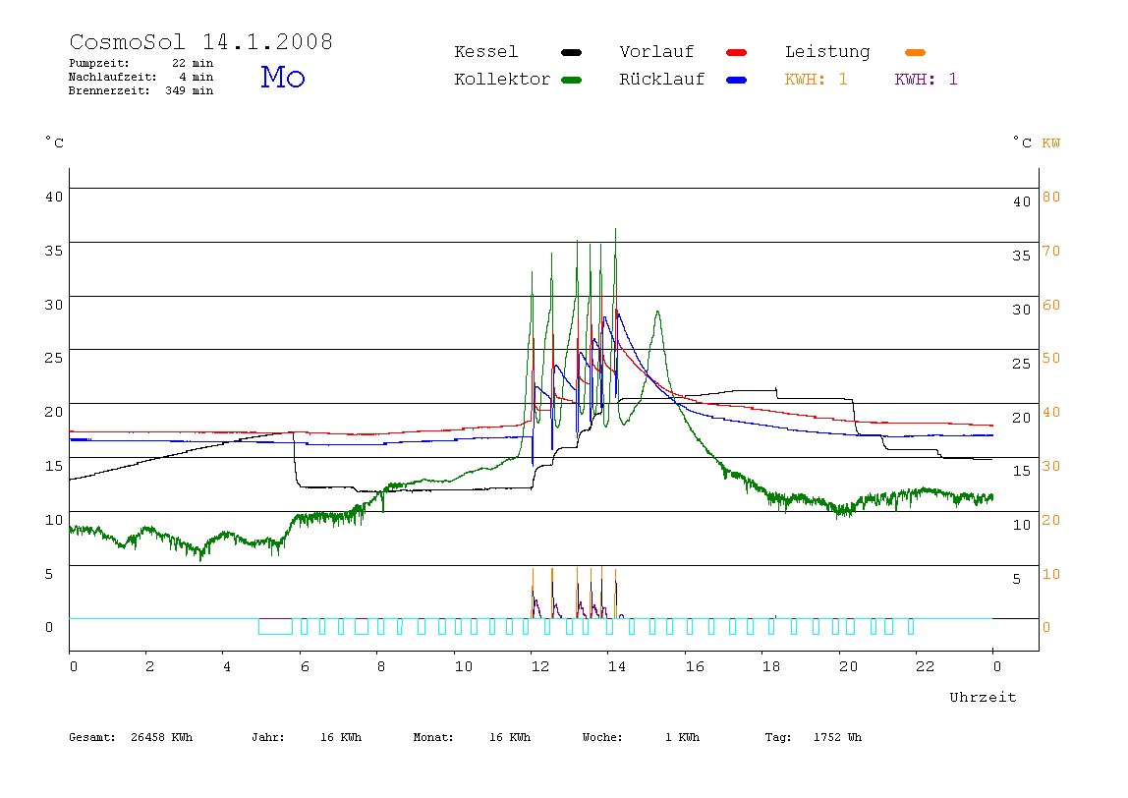
Task: Click the "0" tick on left temperature axis
Action: pos(49,627)
